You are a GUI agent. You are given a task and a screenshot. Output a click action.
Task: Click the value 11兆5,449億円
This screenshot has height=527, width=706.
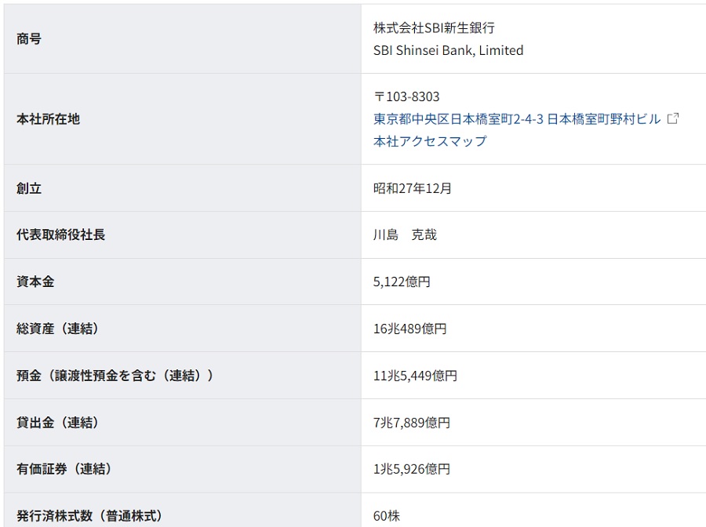tap(415, 376)
